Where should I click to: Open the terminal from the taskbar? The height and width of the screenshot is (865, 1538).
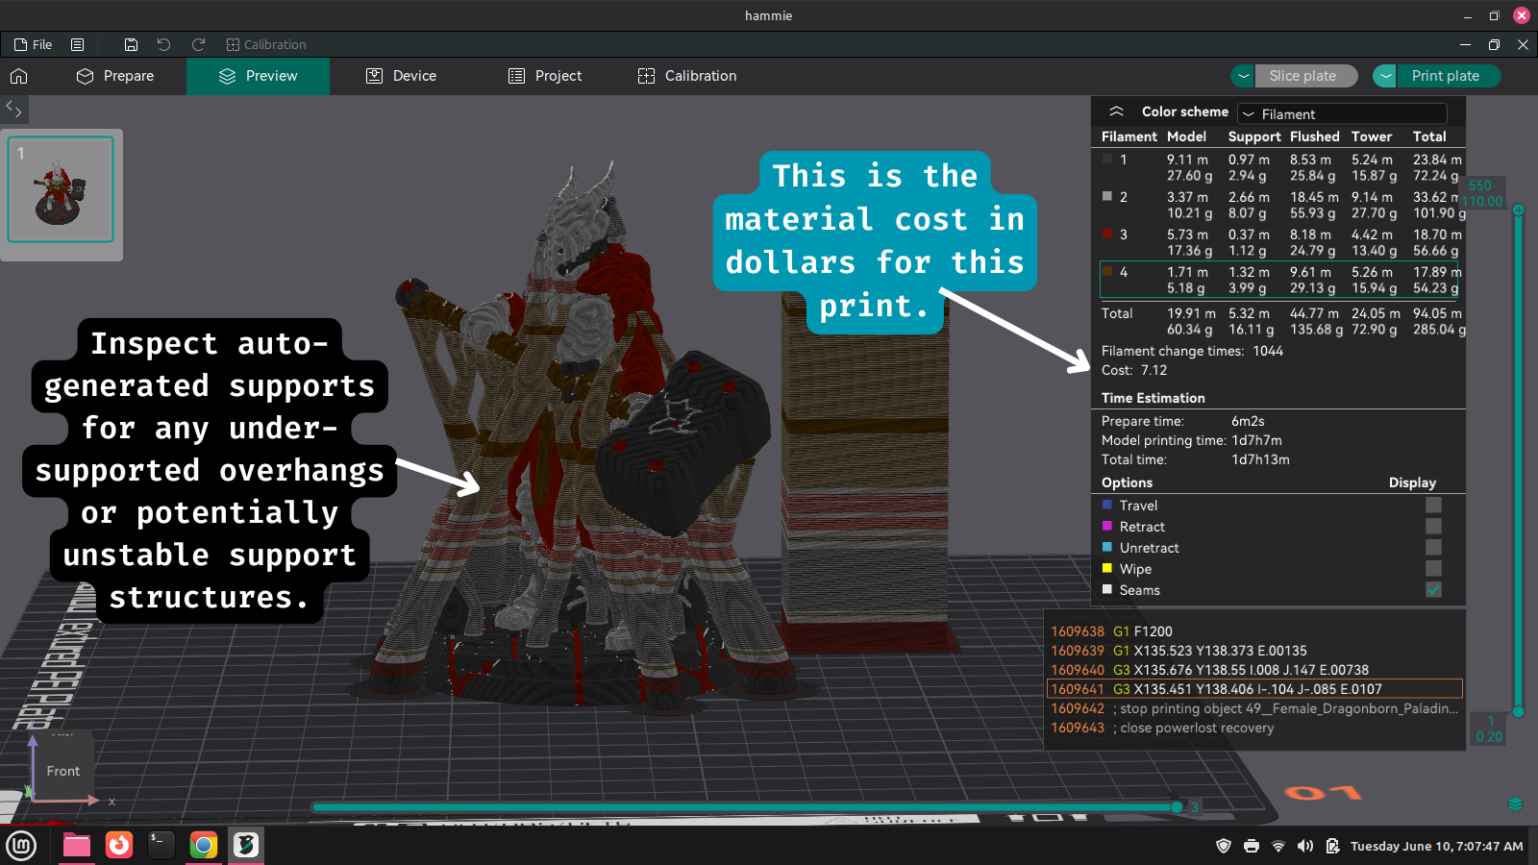coord(161,845)
